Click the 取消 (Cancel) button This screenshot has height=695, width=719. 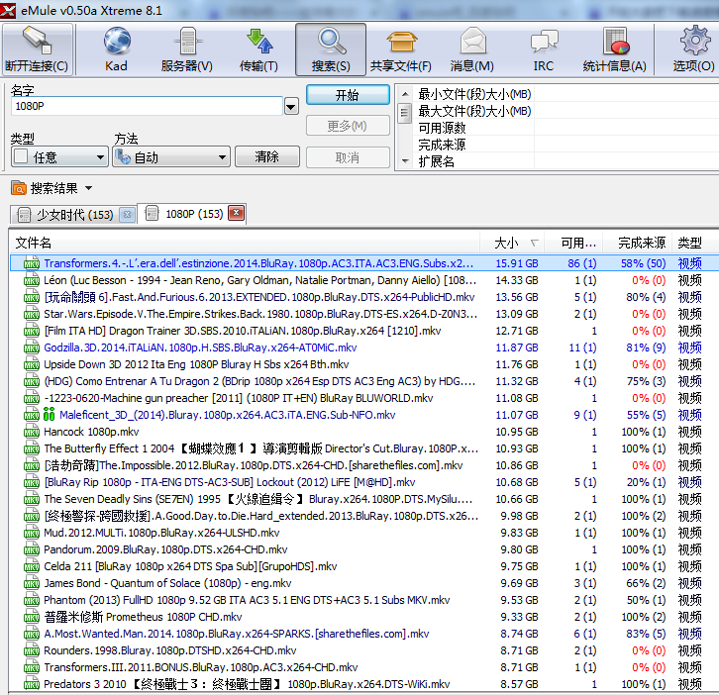(348, 157)
